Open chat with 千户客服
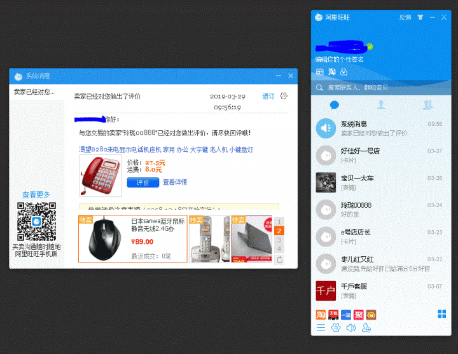Viewport: 458px width, 354px height. coord(381,291)
